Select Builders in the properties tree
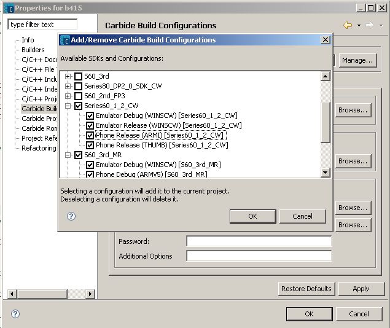390x328 pixels. (x=33, y=50)
